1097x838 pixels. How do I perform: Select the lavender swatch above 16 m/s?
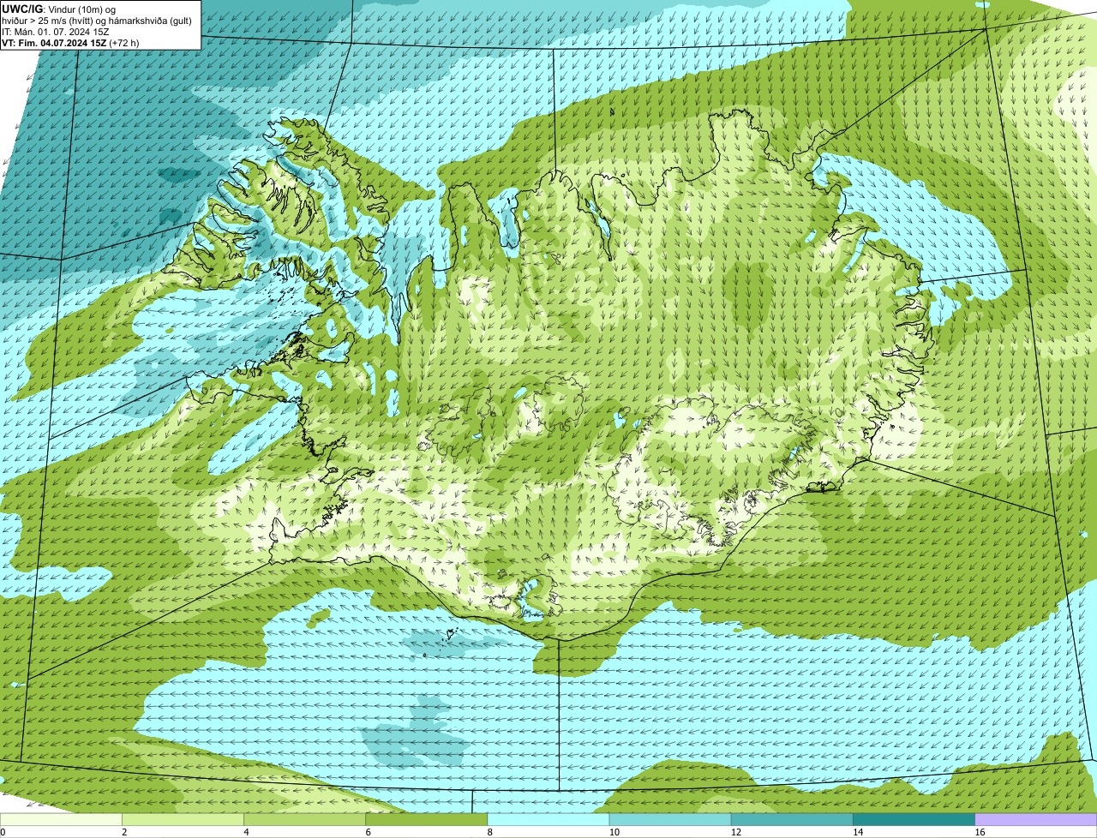pyautogui.click(x=1036, y=819)
